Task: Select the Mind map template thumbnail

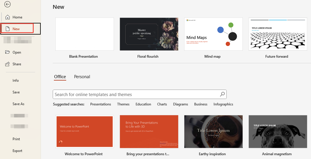Action: click(213, 34)
